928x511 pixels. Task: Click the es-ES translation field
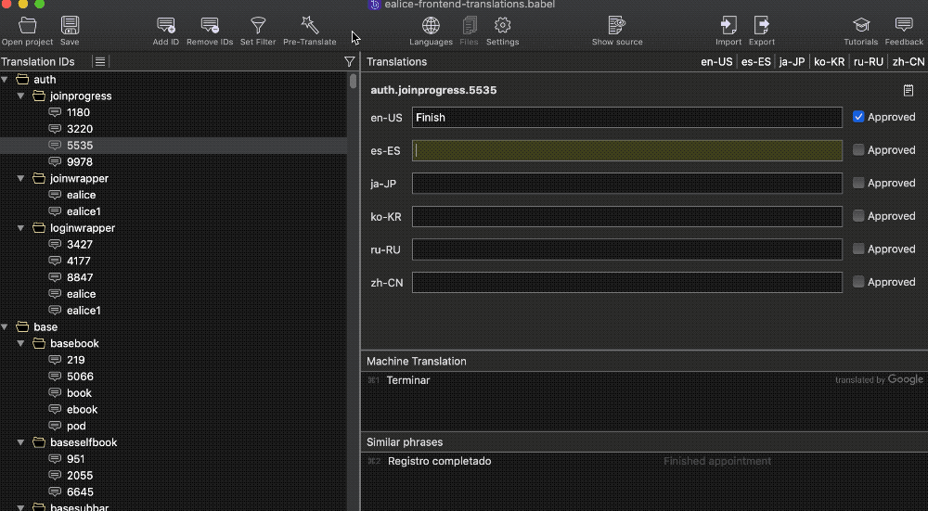pos(626,150)
